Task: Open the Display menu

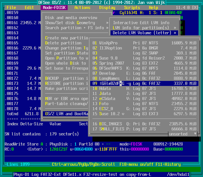Action: click(x=107, y=8)
